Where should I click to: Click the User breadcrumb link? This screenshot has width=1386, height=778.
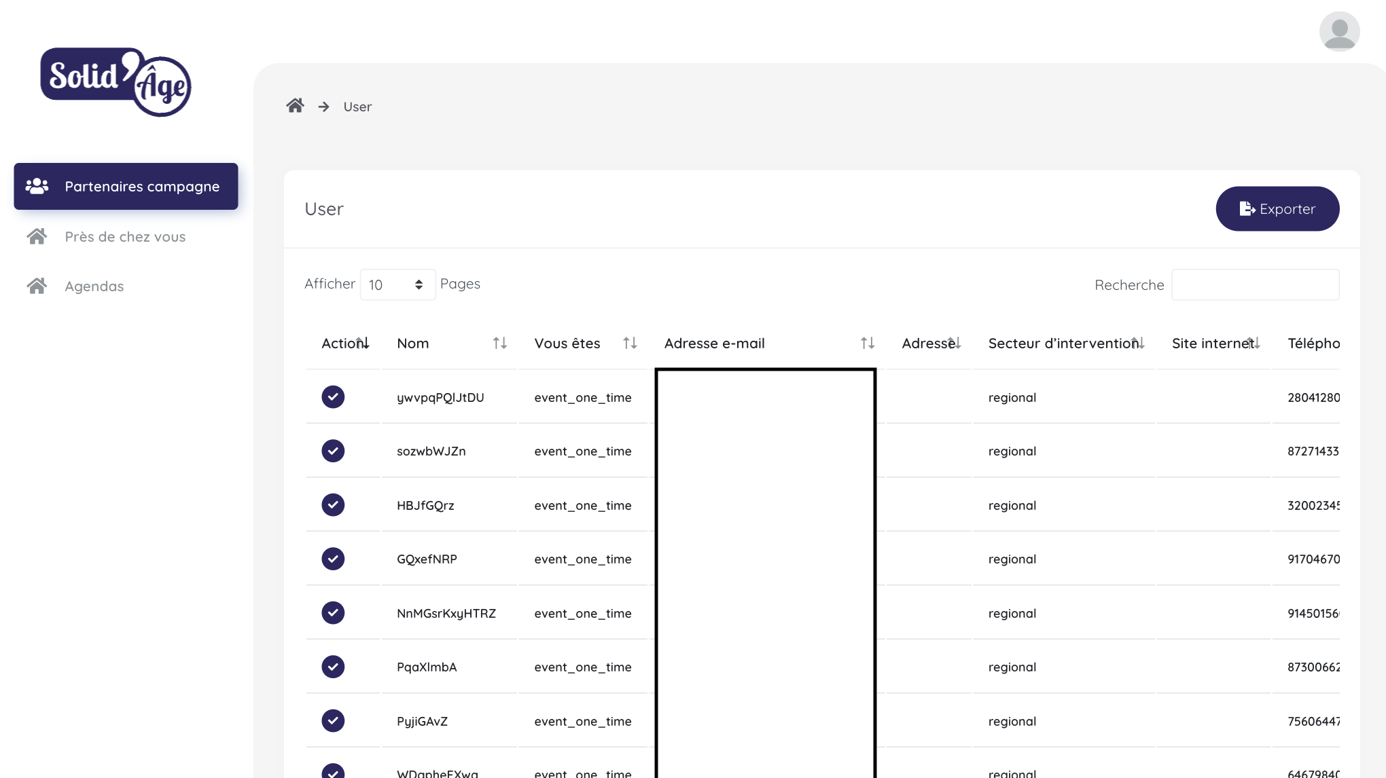(x=357, y=107)
